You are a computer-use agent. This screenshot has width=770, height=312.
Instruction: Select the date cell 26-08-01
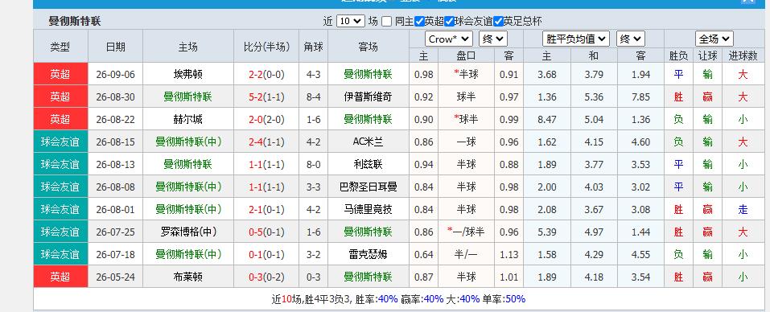tap(115, 209)
